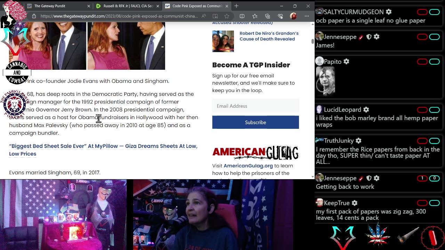
Task: Open the American Gulag banner
Action: point(256,153)
